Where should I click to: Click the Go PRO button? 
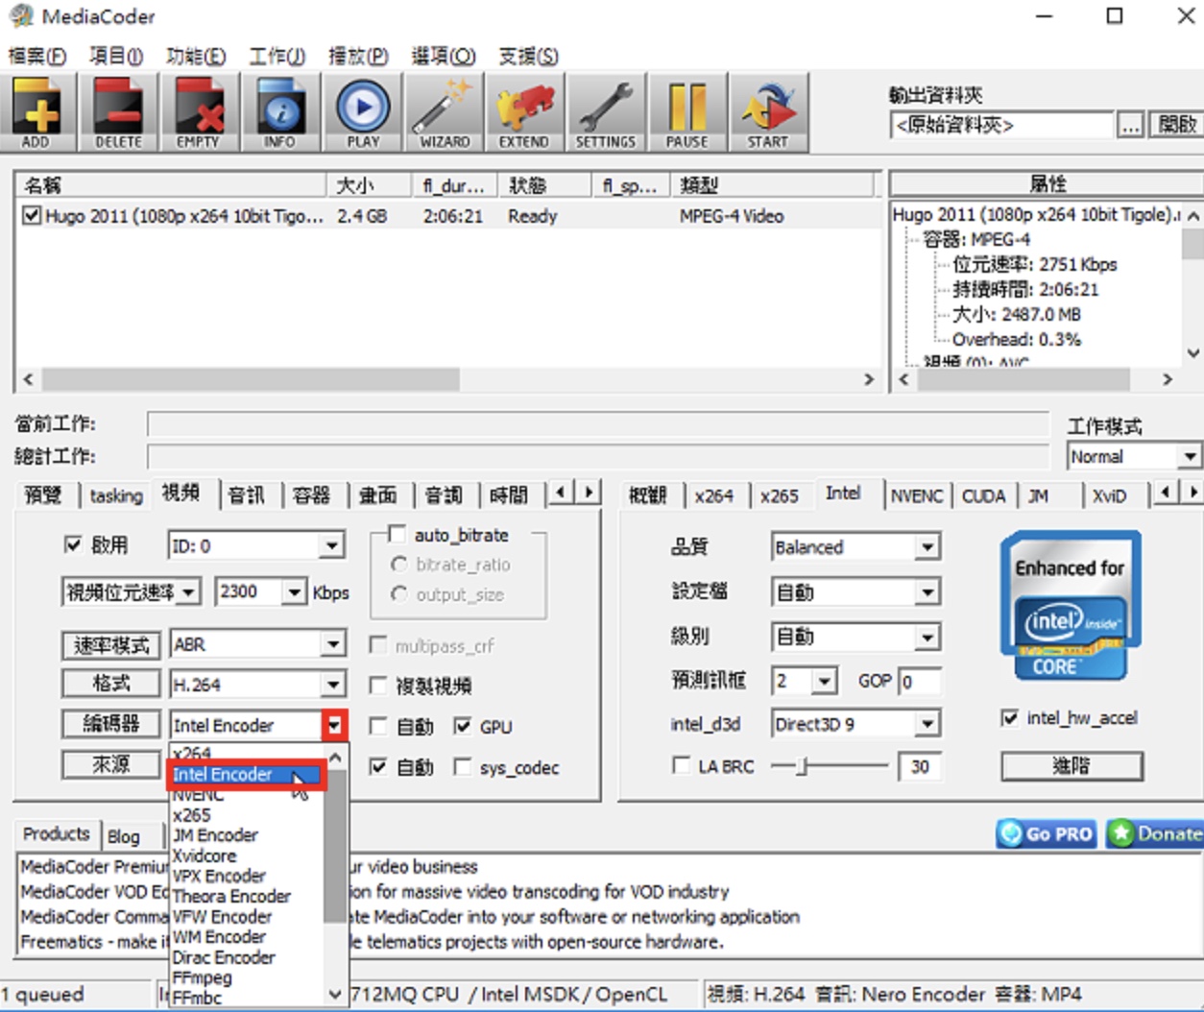click(x=1047, y=833)
